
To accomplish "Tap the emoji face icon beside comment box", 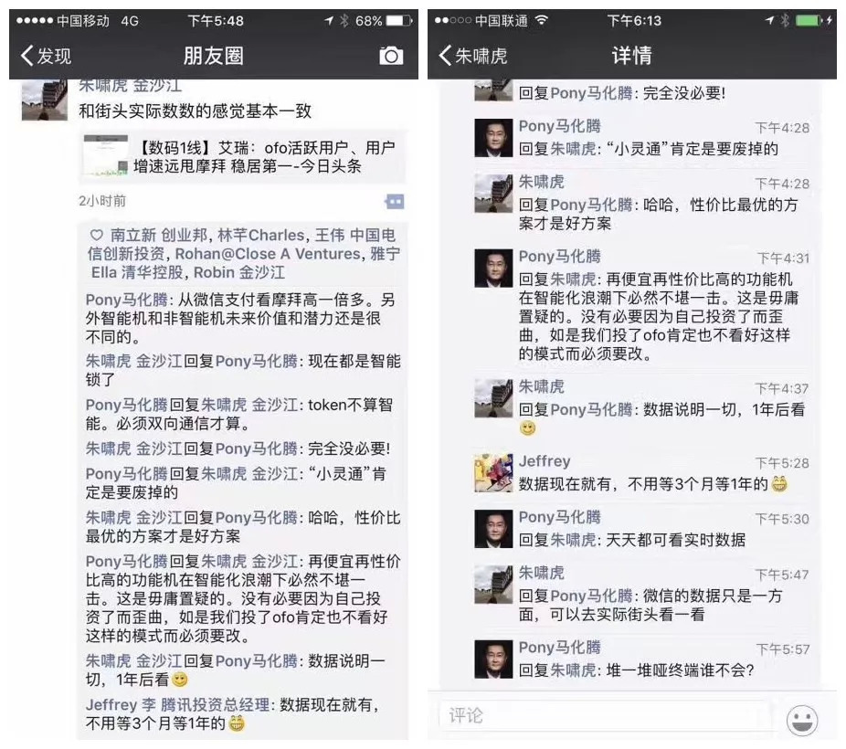I will (x=802, y=720).
